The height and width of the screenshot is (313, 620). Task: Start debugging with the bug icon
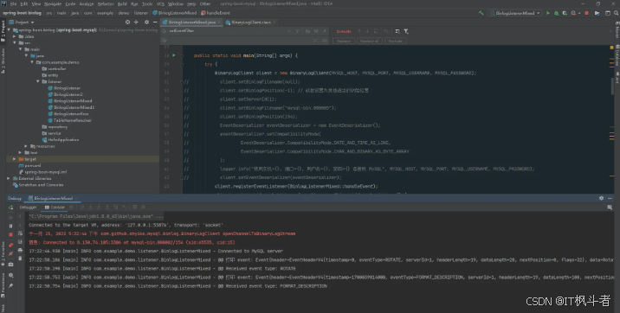[556, 13]
